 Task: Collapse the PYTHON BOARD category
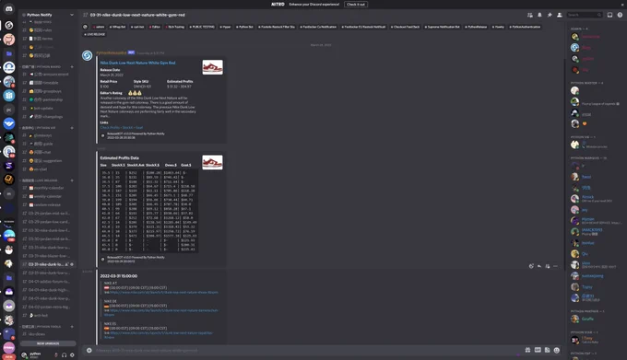tap(41, 66)
